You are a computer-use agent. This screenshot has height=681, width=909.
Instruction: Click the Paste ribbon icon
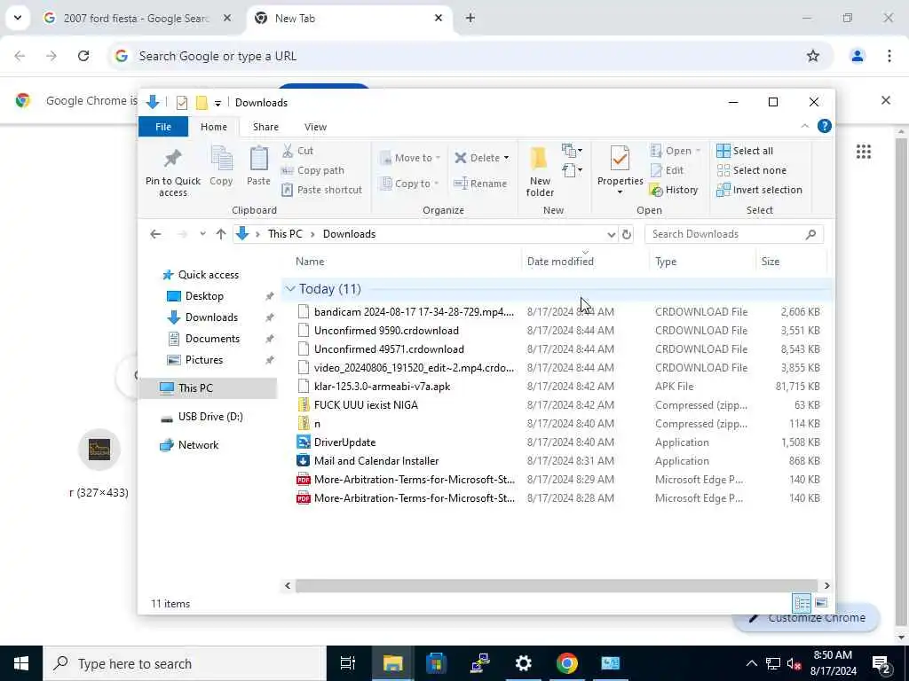[258, 166]
